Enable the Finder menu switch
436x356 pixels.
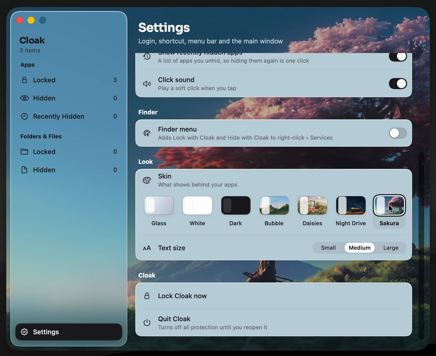(x=398, y=133)
